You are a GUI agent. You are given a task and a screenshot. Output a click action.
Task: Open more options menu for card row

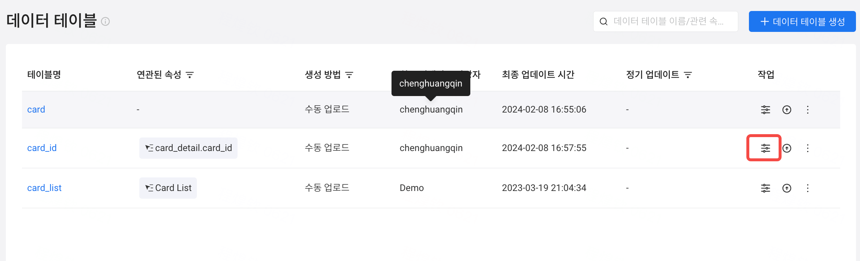click(808, 110)
